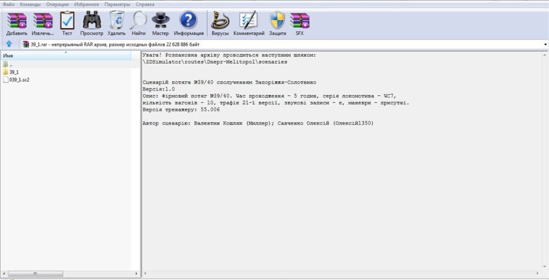Click the Удалить (Delete) recycle bin icon
This screenshot has height=280, width=549.
pyautogui.click(x=116, y=23)
